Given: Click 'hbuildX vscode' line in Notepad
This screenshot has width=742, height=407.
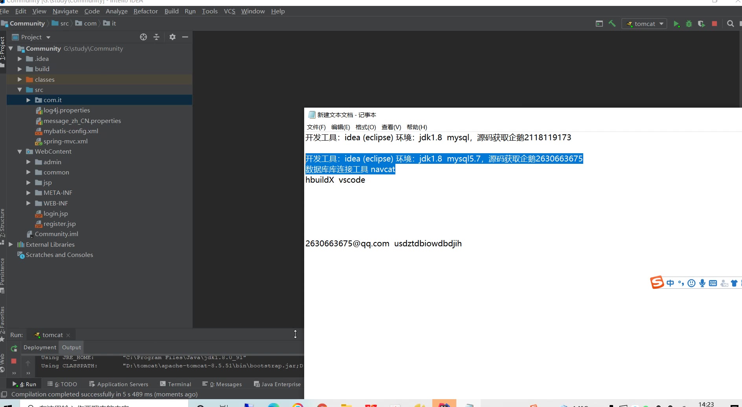Looking at the screenshot, I should [x=335, y=180].
